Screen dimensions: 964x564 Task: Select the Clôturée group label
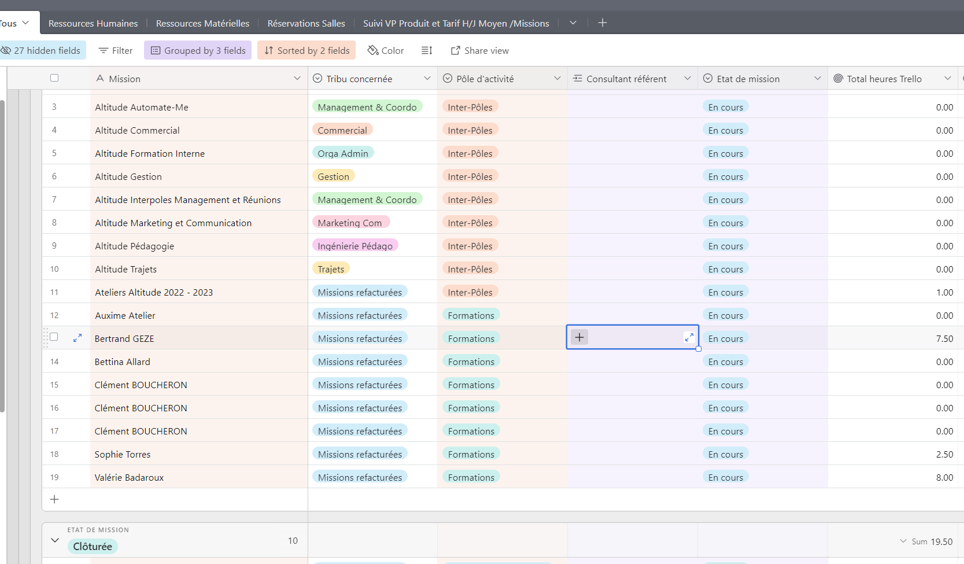click(93, 547)
